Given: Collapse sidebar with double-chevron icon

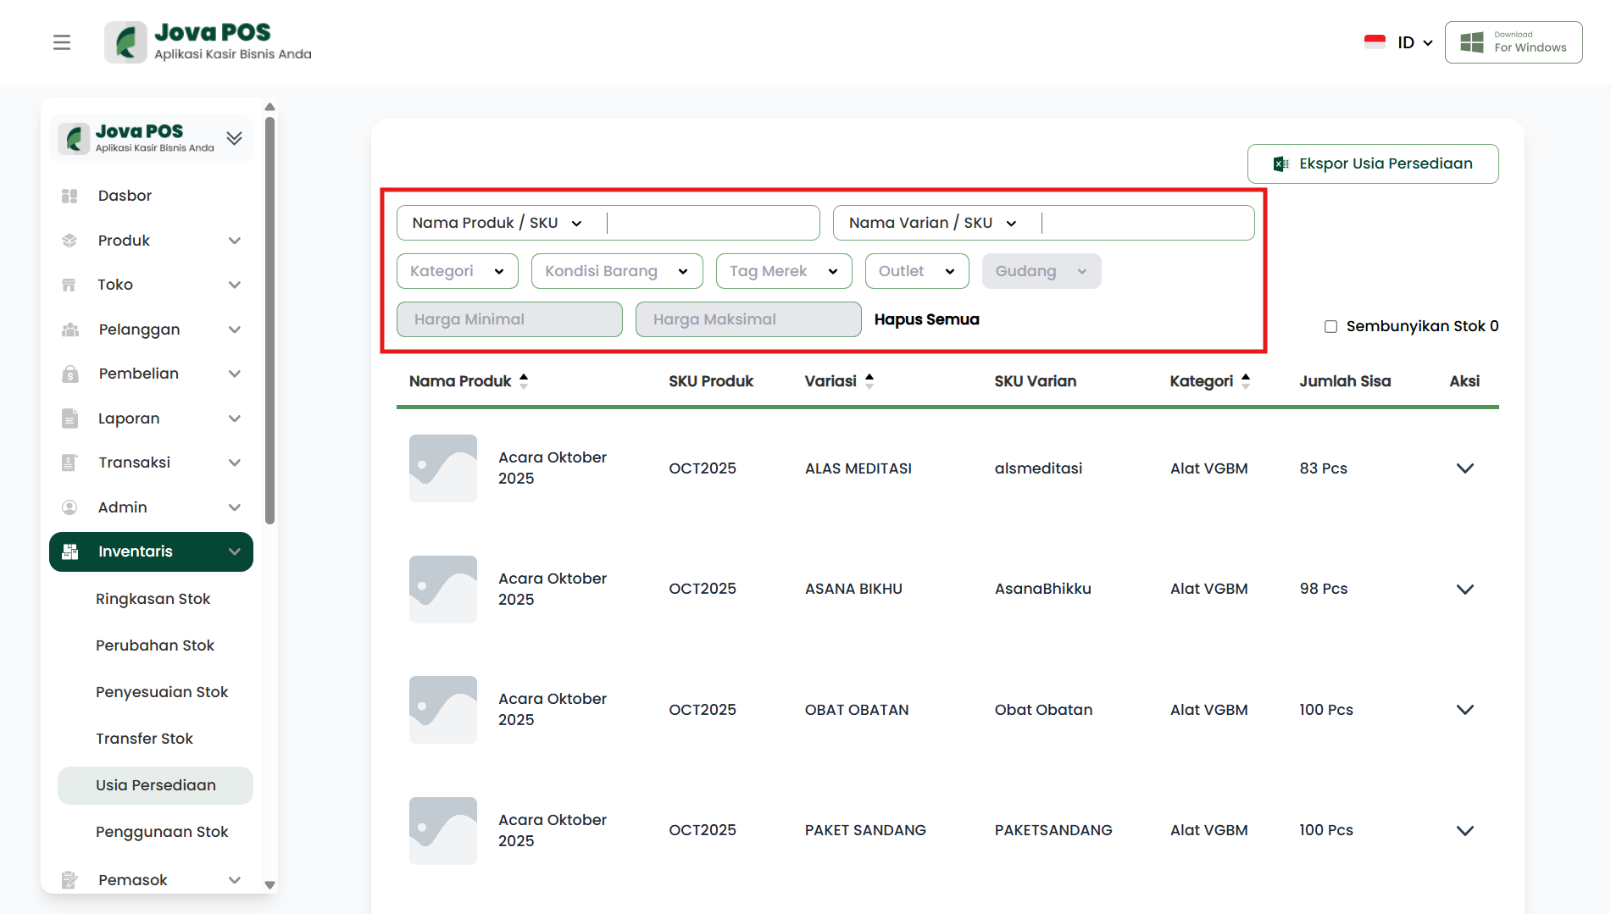Looking at the screenshot, I should (x=234, y=138).
